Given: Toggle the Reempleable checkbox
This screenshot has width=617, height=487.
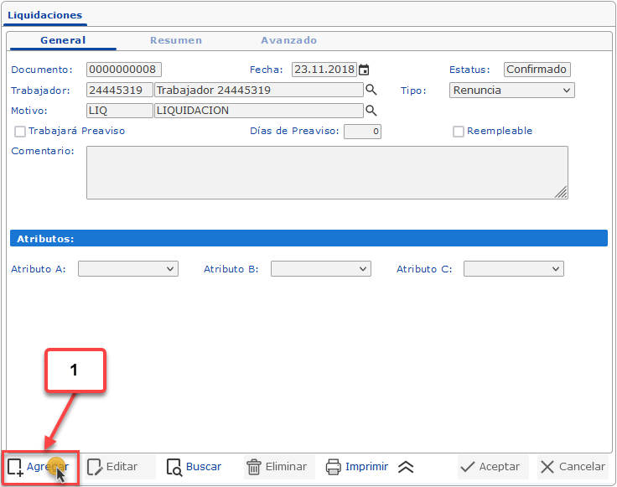Looking at the screenshot, I should tap(459, 132).
